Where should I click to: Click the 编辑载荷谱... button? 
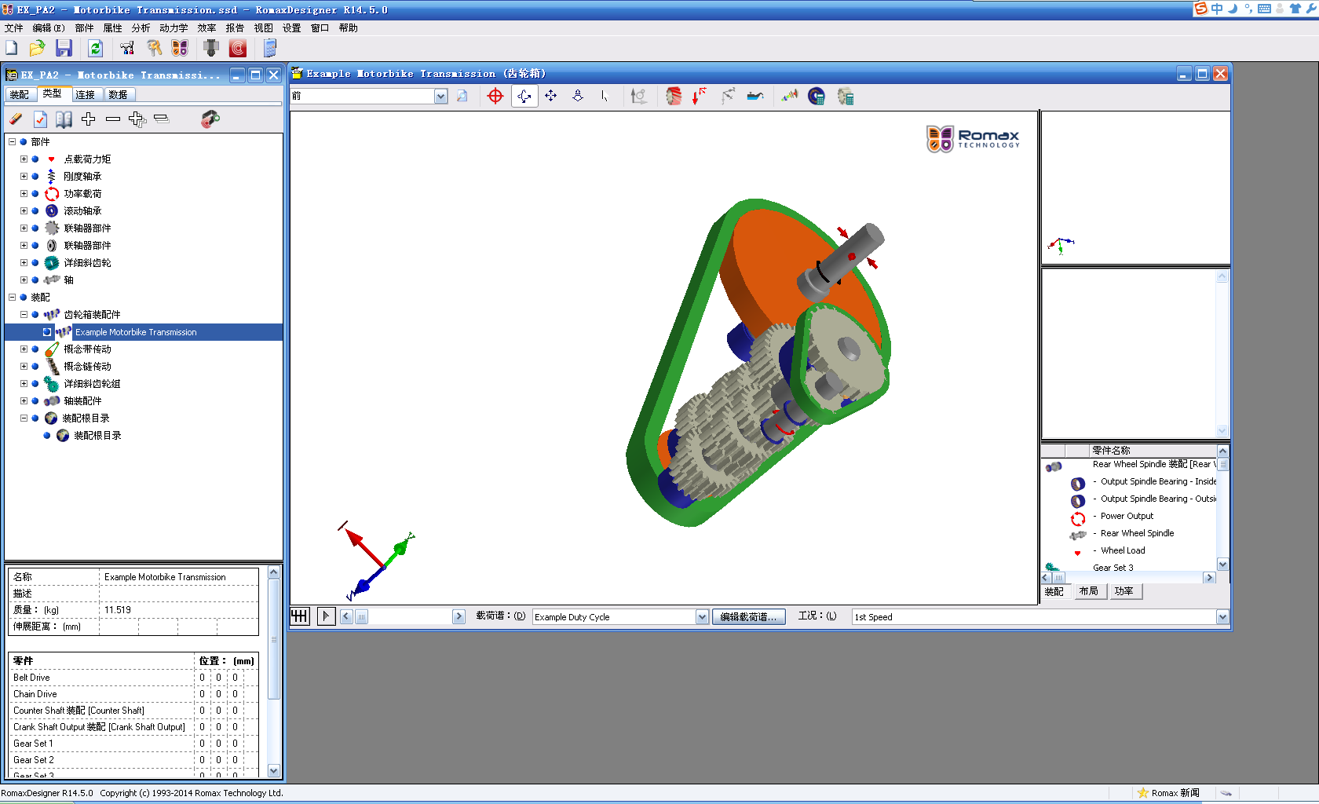pos(748,617)
